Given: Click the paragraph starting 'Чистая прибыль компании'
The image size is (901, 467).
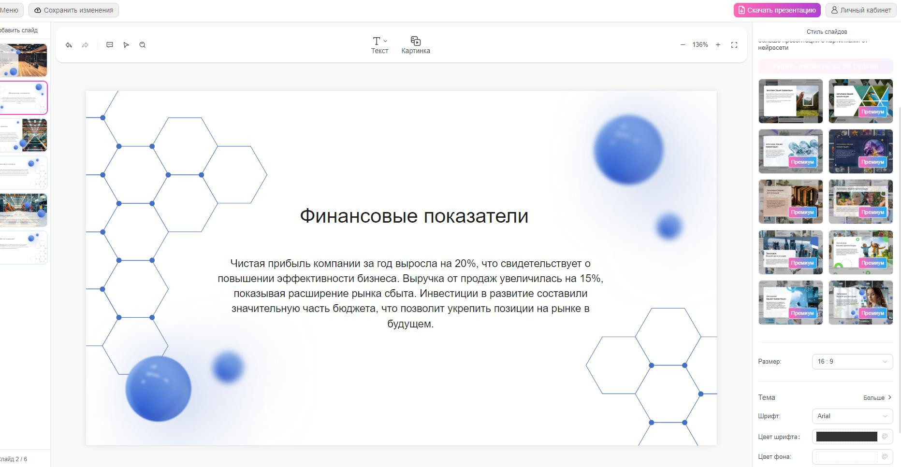Looking at the screenshot, I should [410, 294].
